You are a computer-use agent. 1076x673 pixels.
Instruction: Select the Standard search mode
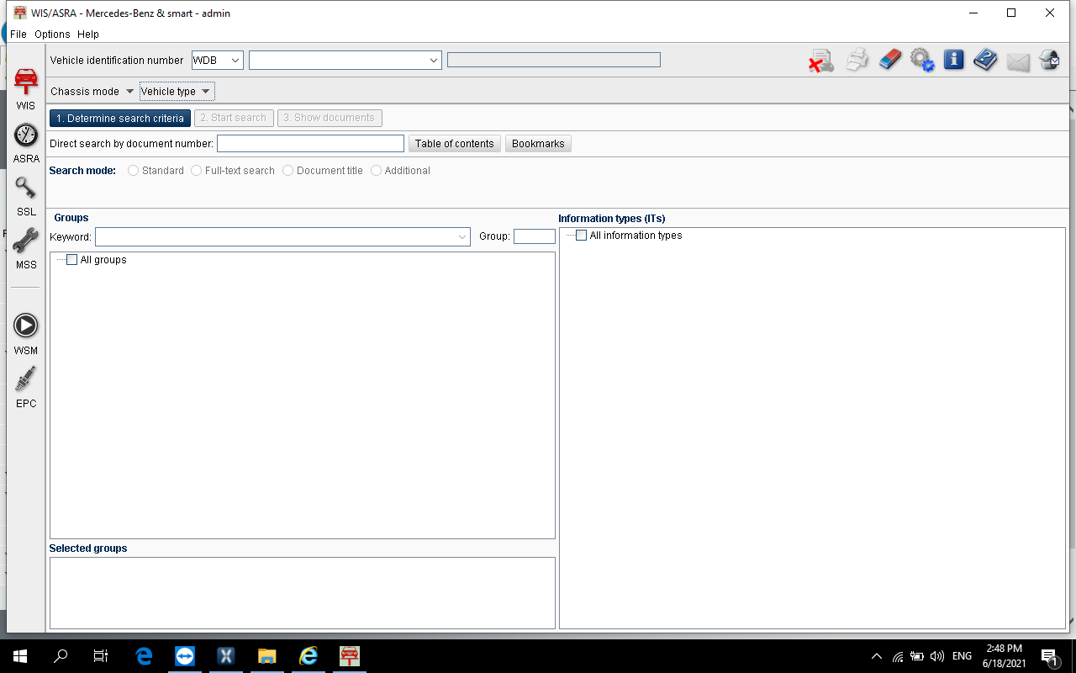(x=133, y=171)
